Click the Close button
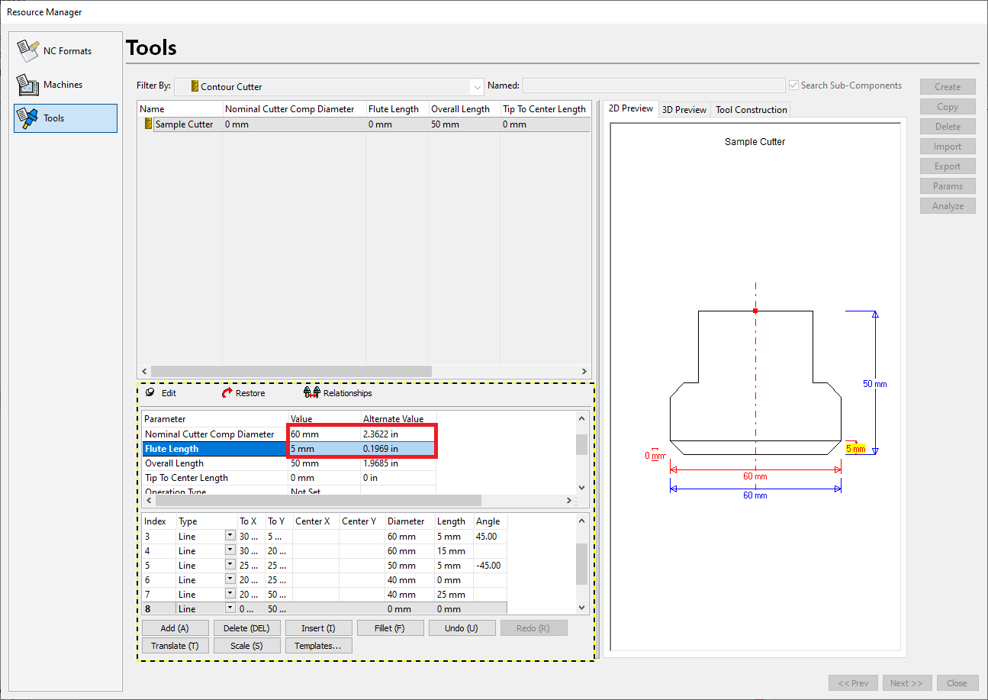Image resolution: width=988 pixels, height=700 pixels. (957, 683)
